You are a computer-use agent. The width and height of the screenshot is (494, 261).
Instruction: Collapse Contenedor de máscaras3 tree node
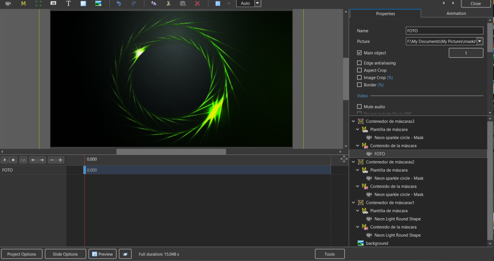click(354, 121)
